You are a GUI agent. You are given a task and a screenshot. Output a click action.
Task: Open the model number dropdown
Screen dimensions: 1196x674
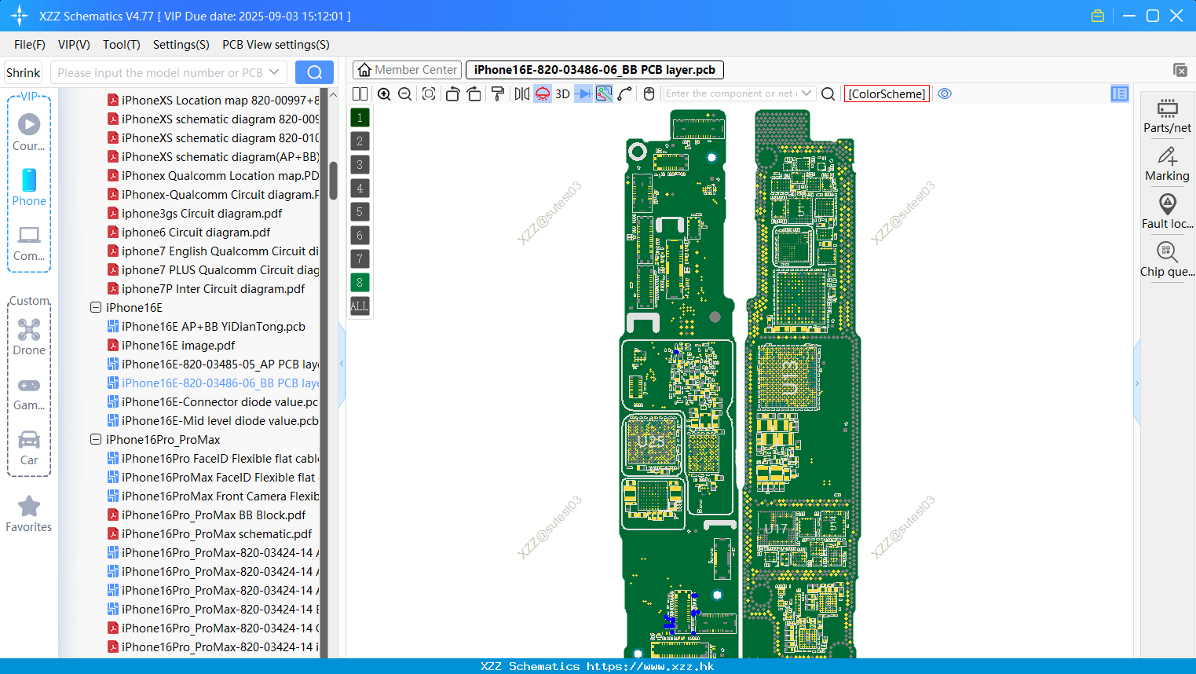(274, 72)
